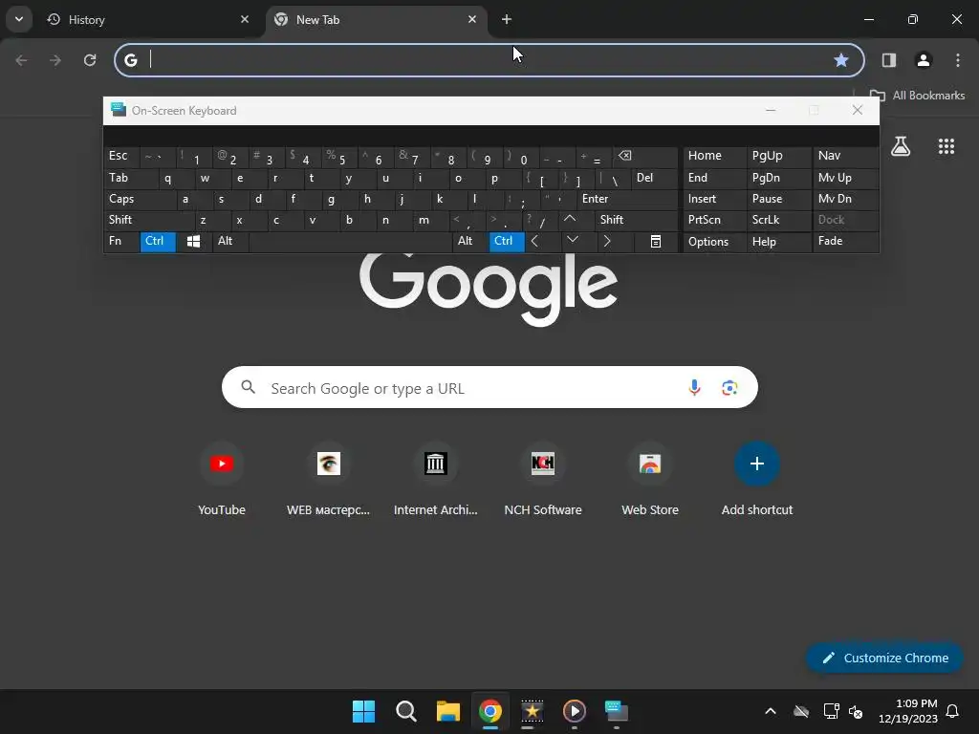Search by image with Google Lens icon
This screenshot has height=734, width=979.
(729, 388)
